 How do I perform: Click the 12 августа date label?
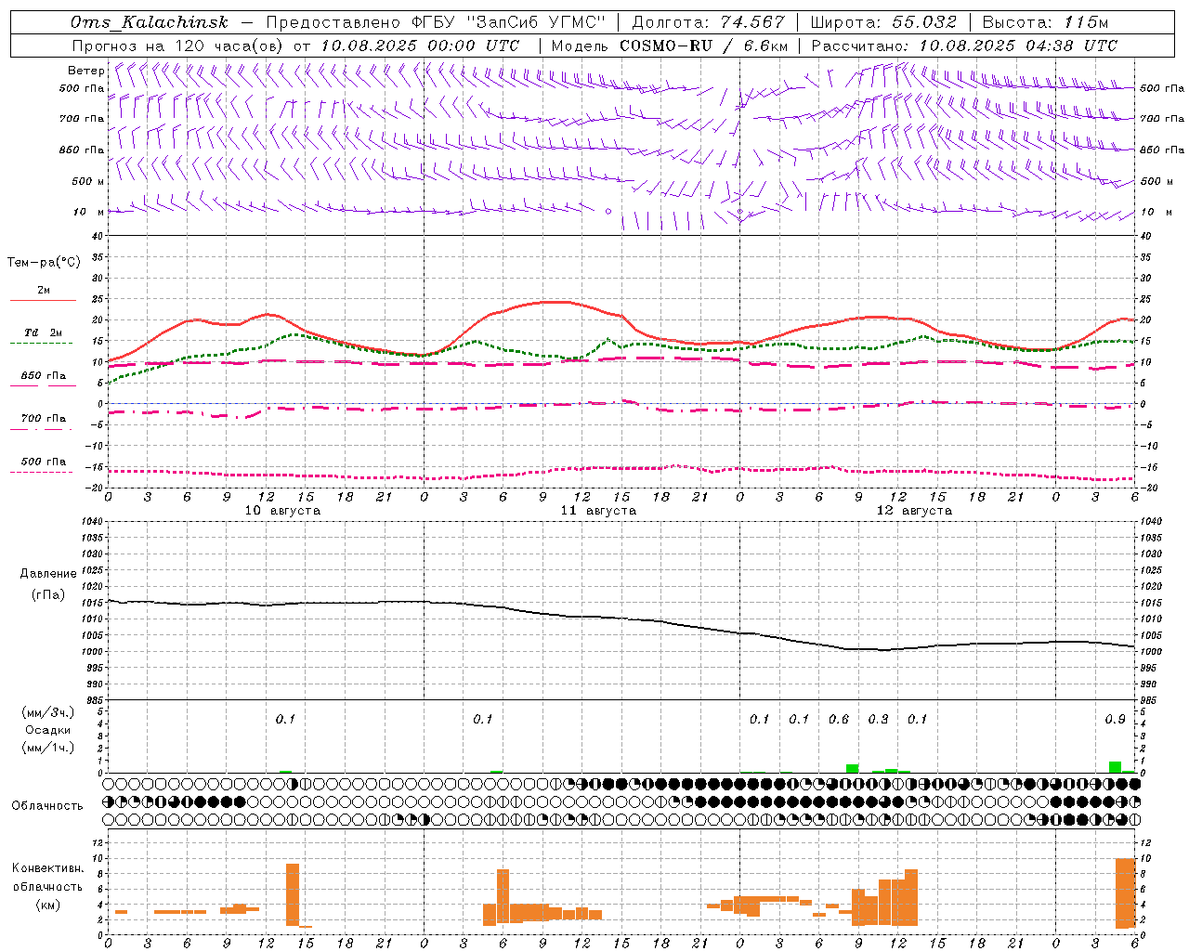pyautogui.click(x=914, y=511)
